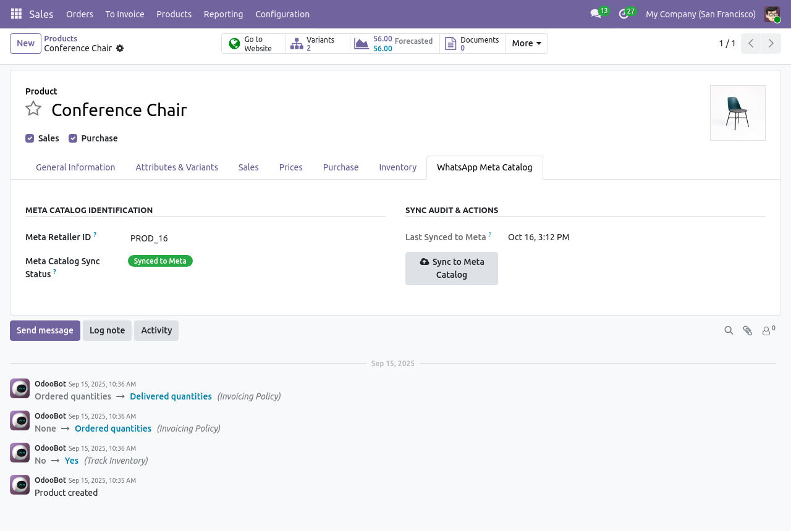Open the Products menu
Image resolution: width=791 pixels, height=531 pixels.
click(174, 14)
